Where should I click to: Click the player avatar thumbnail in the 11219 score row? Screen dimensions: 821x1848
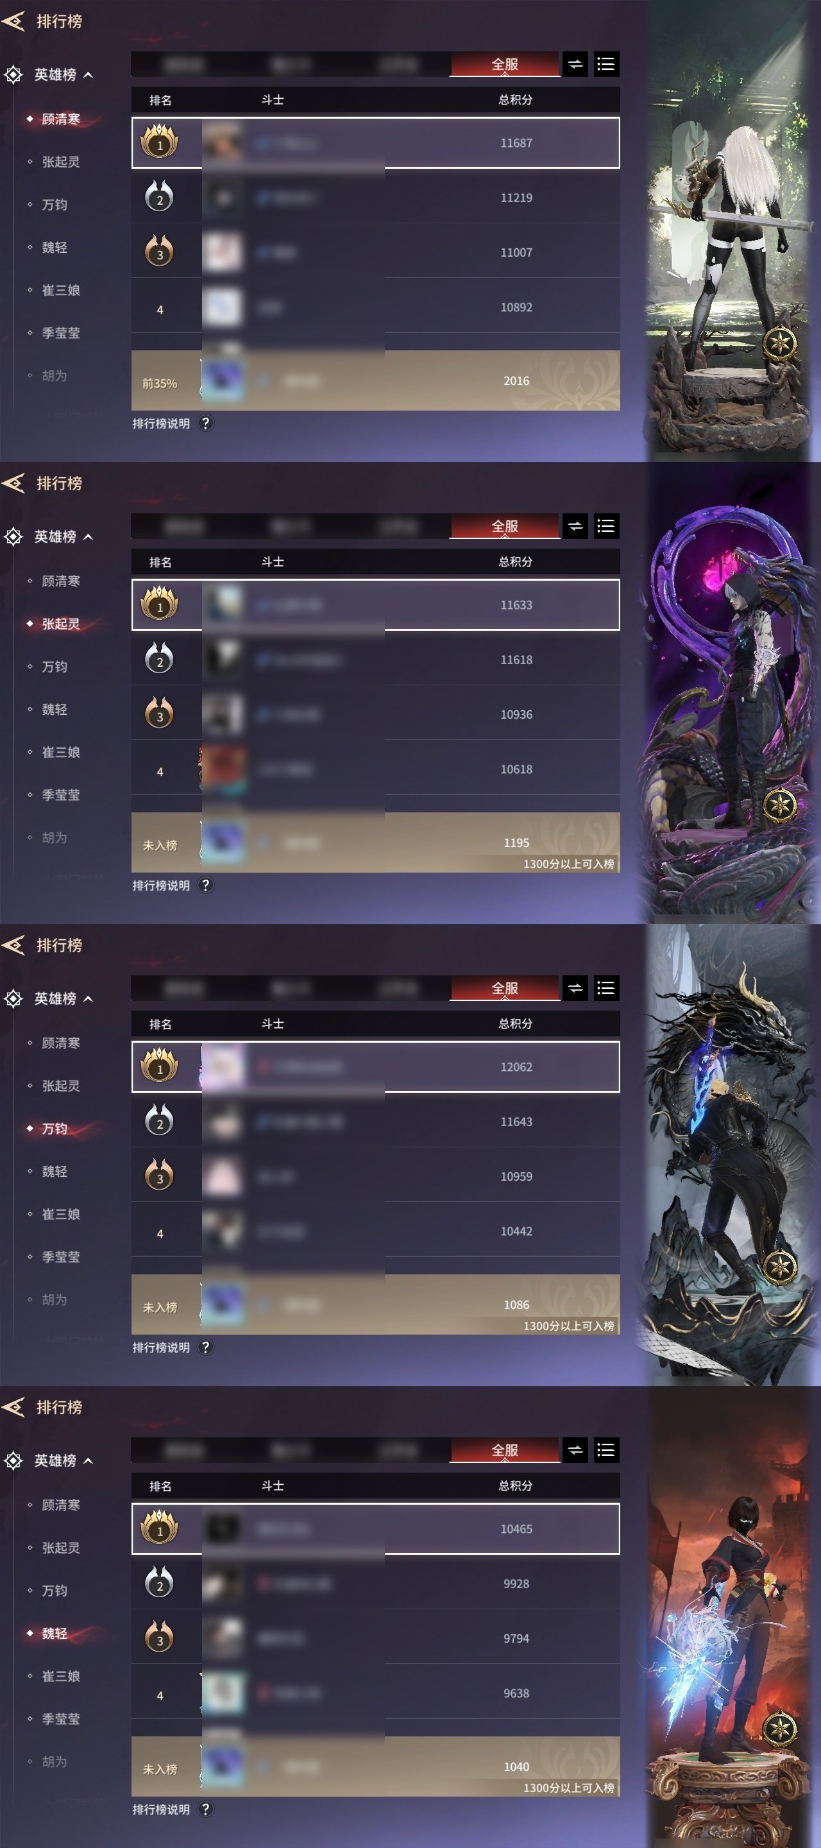tap(223, 198)
